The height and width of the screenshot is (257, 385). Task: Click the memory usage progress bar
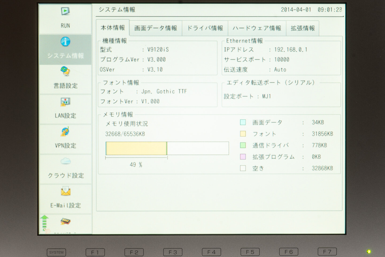pos(167,148)
